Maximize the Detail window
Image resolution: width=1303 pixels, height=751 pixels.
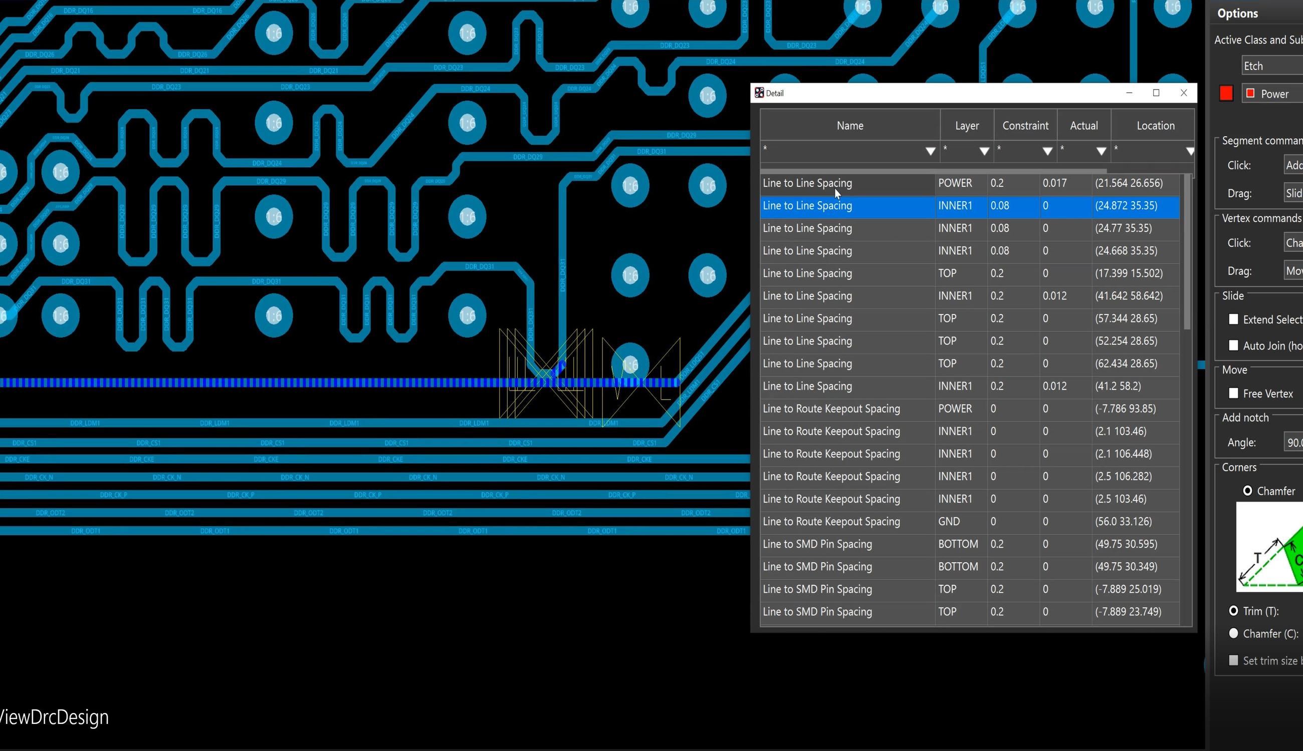1156,93
